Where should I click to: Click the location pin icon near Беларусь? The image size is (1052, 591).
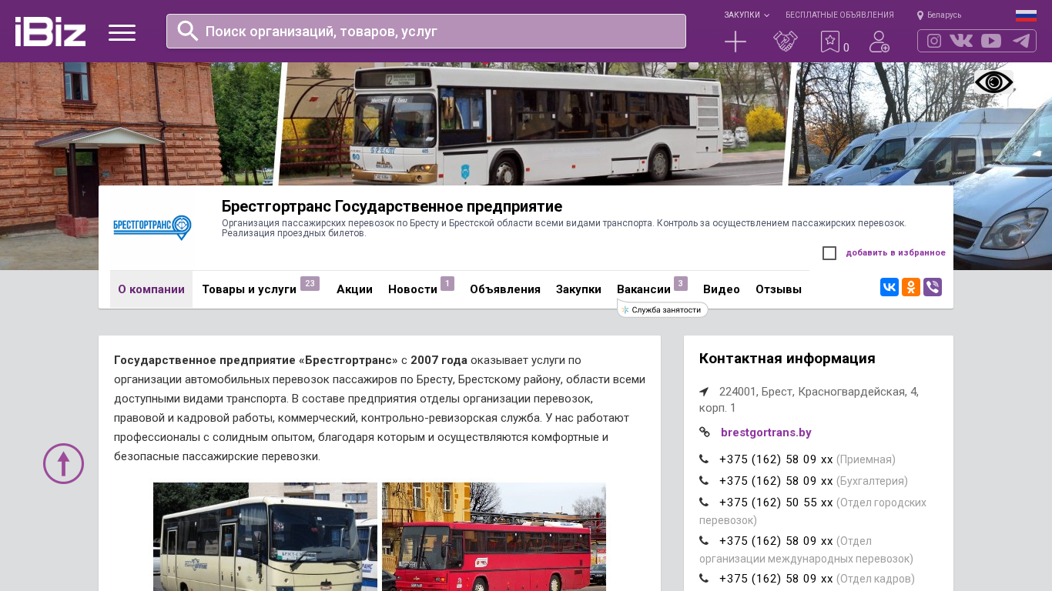pos(920,15)
